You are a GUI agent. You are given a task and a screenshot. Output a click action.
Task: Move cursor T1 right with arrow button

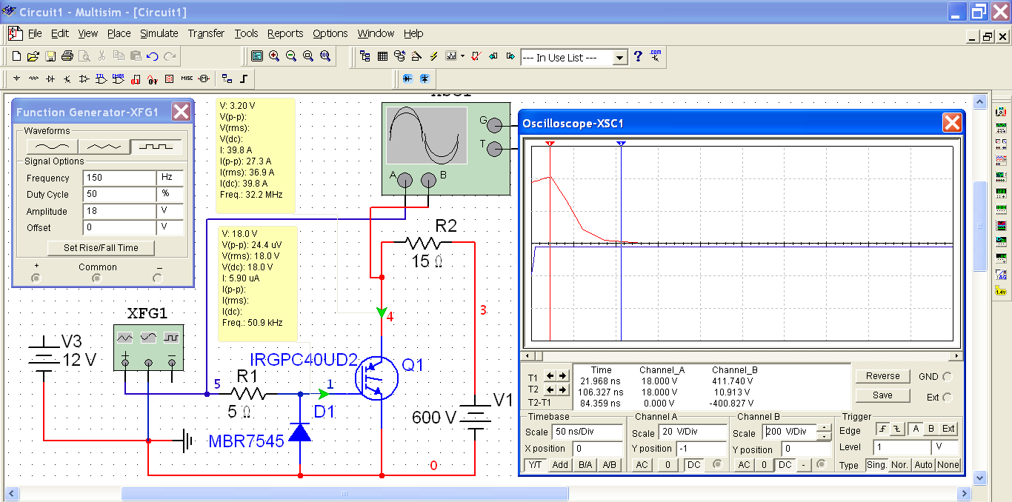[562, 376]
